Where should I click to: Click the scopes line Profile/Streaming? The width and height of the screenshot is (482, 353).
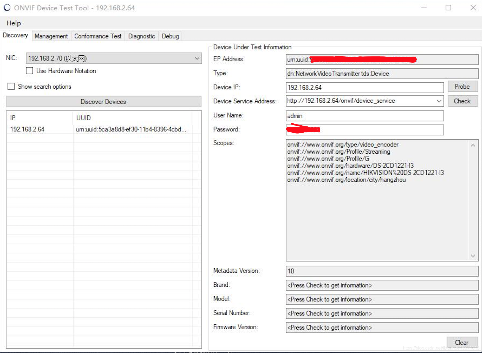(x=339, y=151)
